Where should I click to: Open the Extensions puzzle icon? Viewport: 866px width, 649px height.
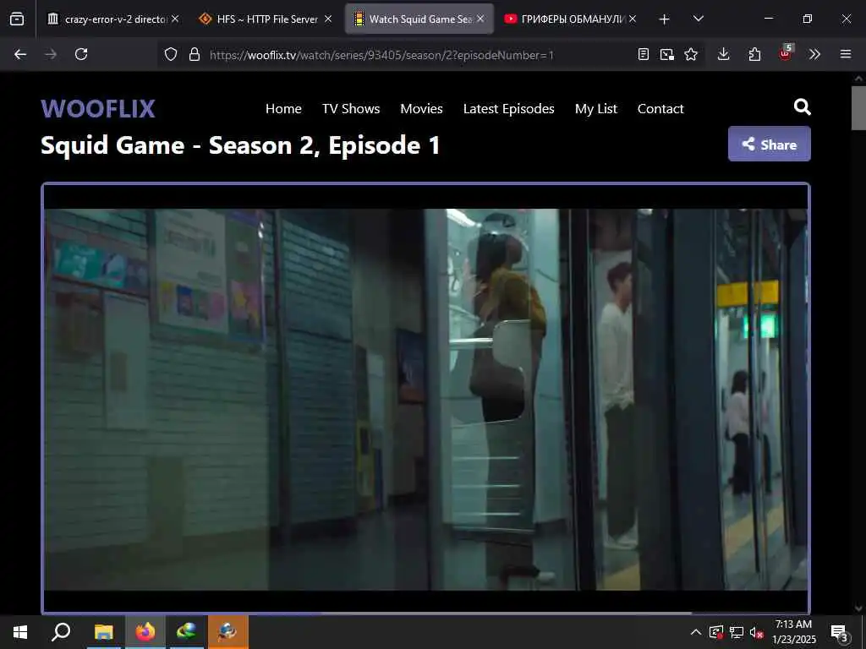754,54
